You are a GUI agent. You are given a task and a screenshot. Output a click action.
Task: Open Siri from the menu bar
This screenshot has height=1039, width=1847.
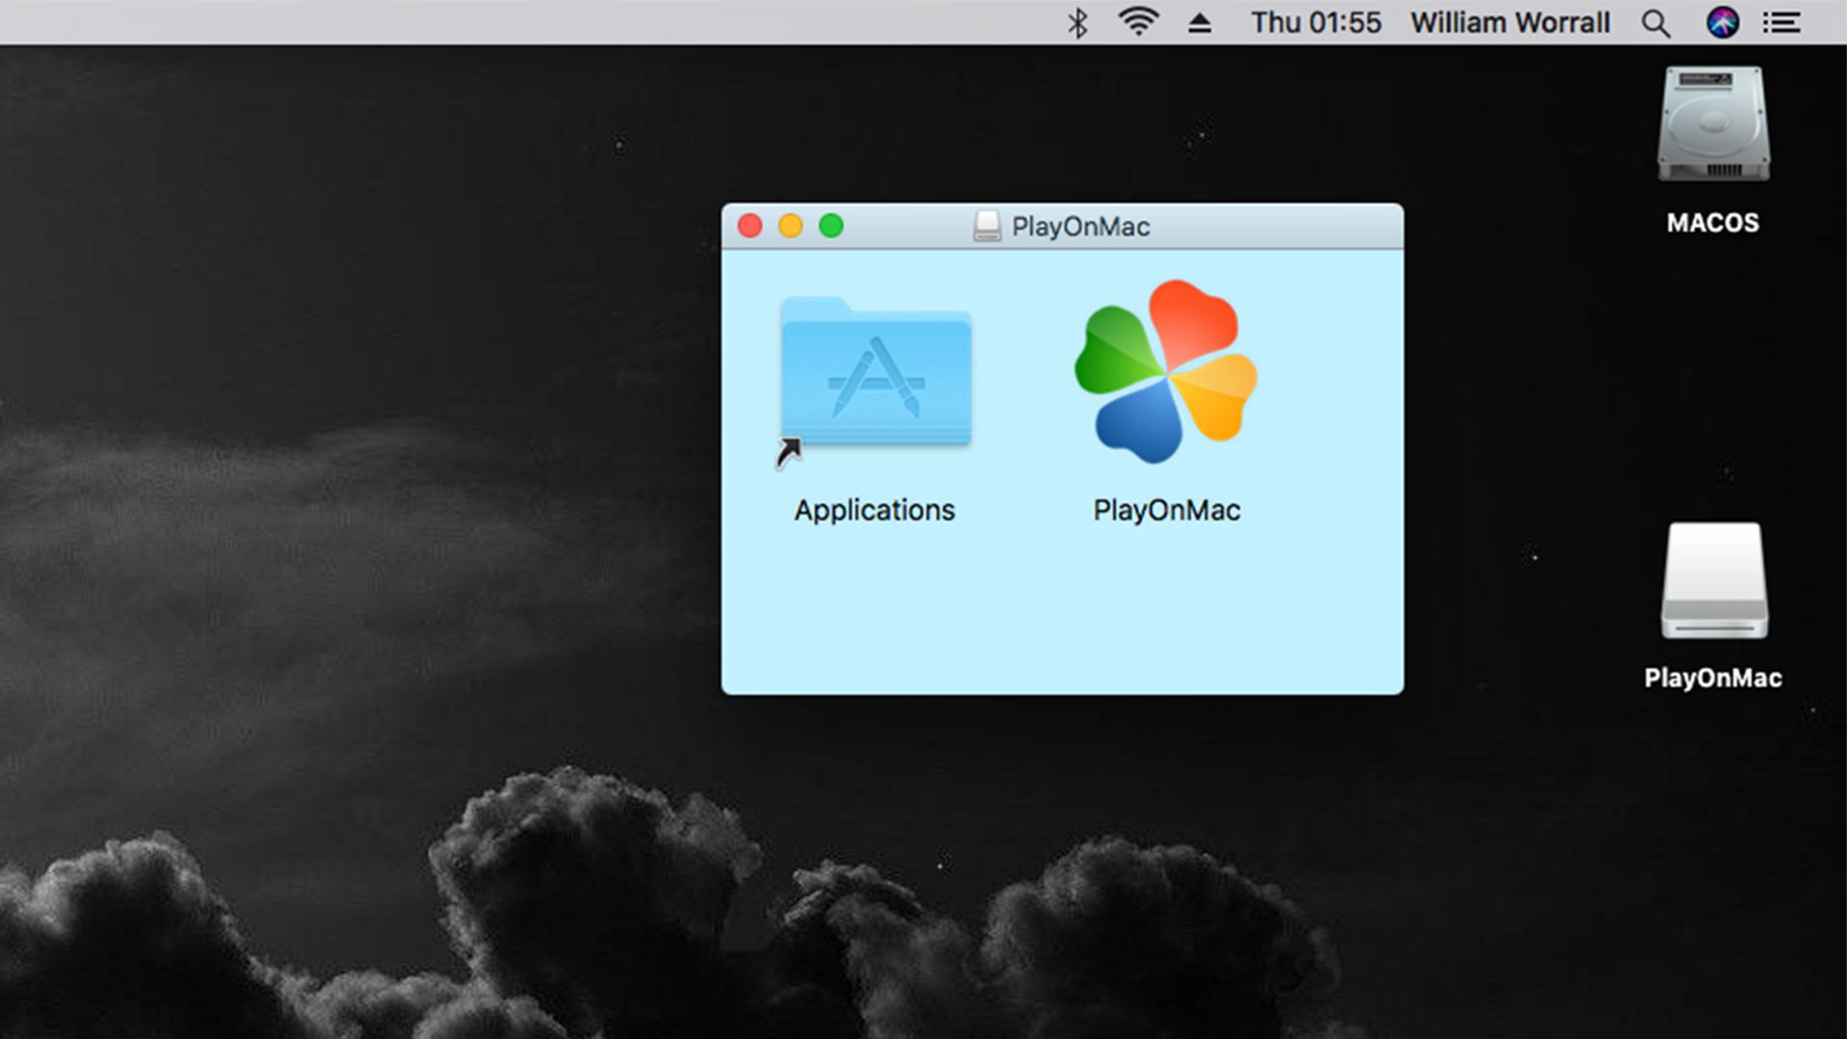[x=1723, y=22]
